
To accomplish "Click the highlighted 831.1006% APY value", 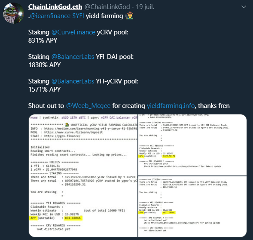I will pyautogui.click(x=73, y=218).
